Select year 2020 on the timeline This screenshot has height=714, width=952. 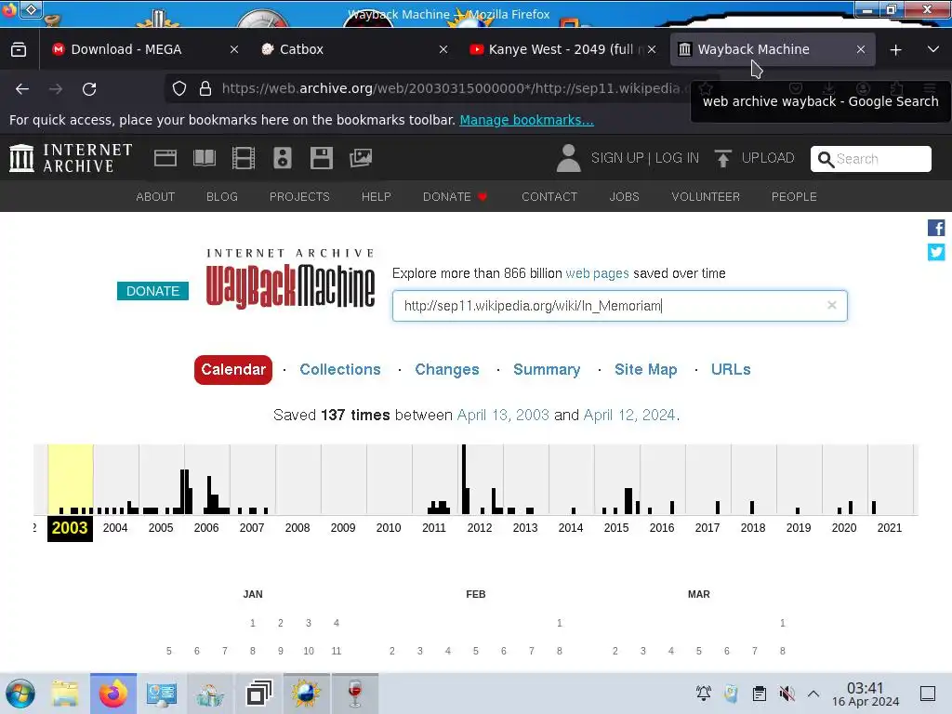pyautogui.click(x=844, y=528)
